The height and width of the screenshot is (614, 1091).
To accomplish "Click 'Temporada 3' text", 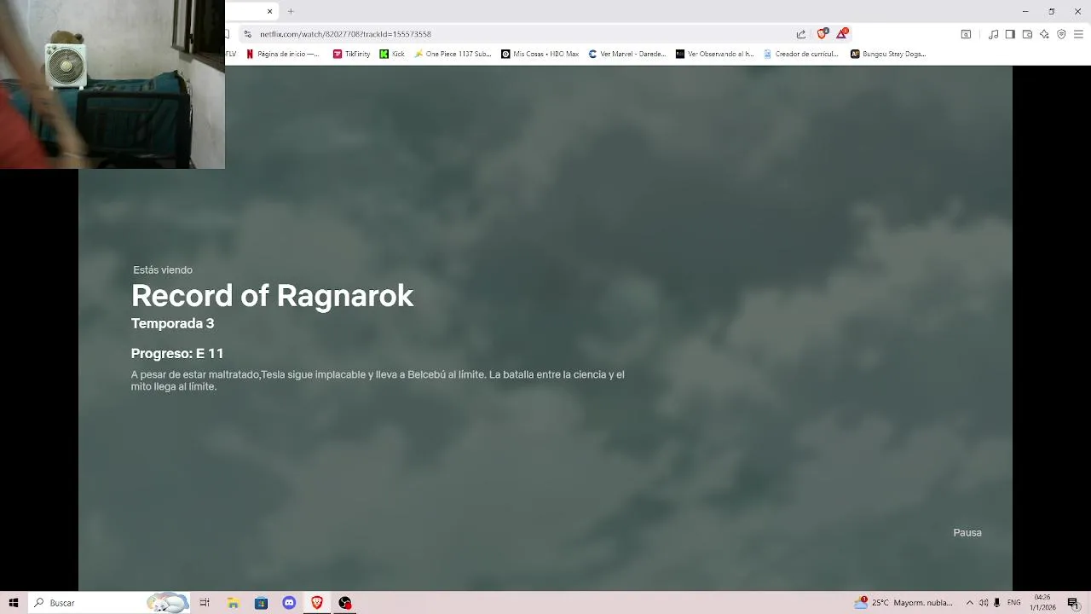I will click(x=172, y=324).
